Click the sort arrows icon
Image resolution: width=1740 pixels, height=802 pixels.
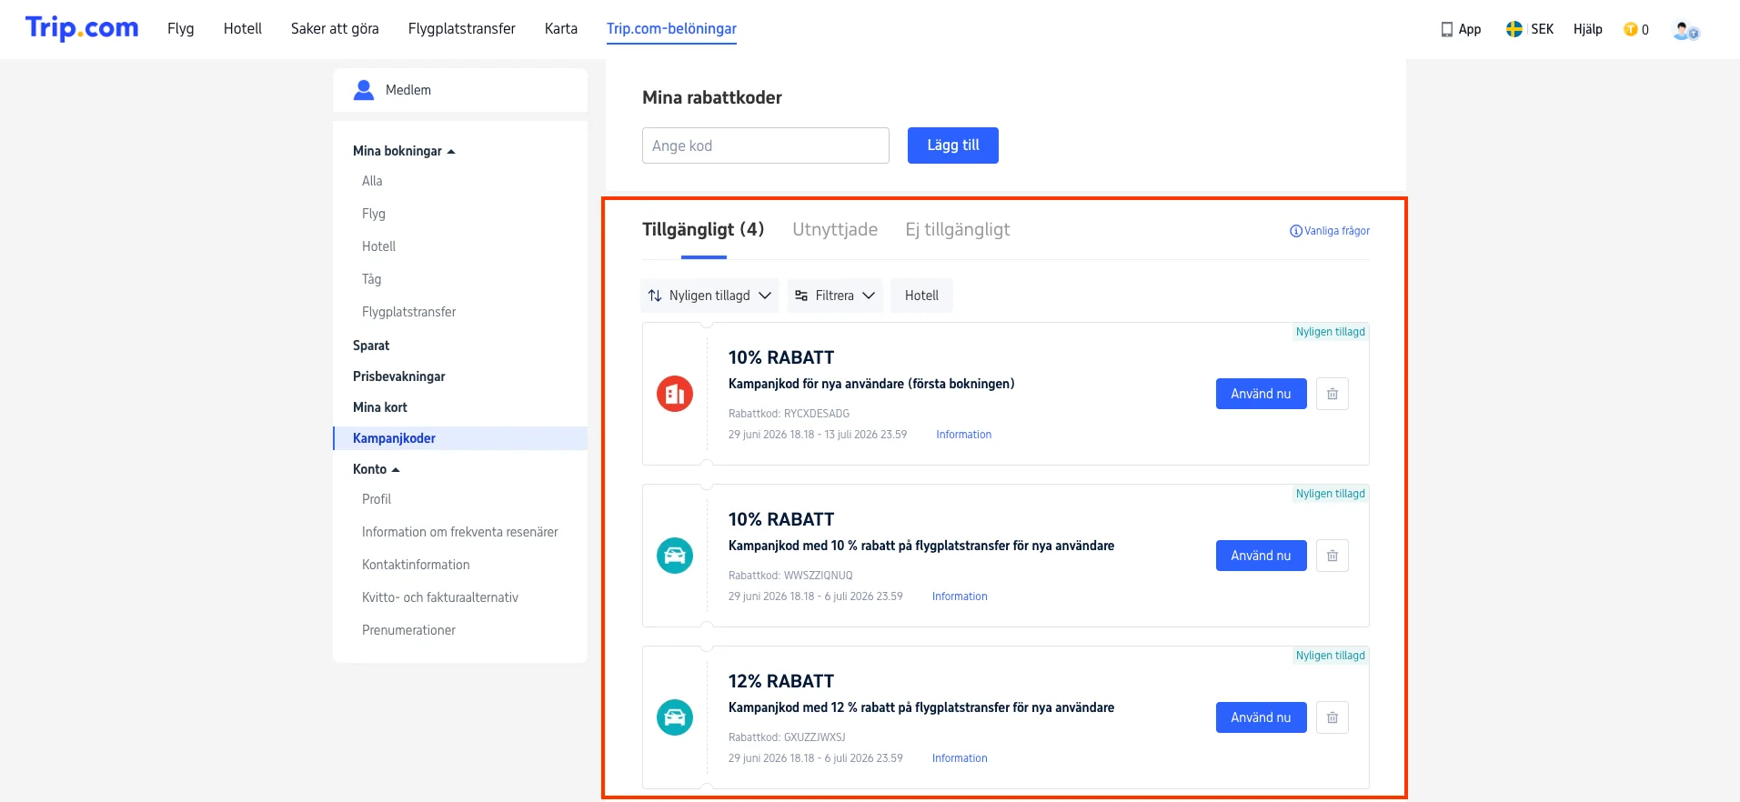[x=655, y=296]
